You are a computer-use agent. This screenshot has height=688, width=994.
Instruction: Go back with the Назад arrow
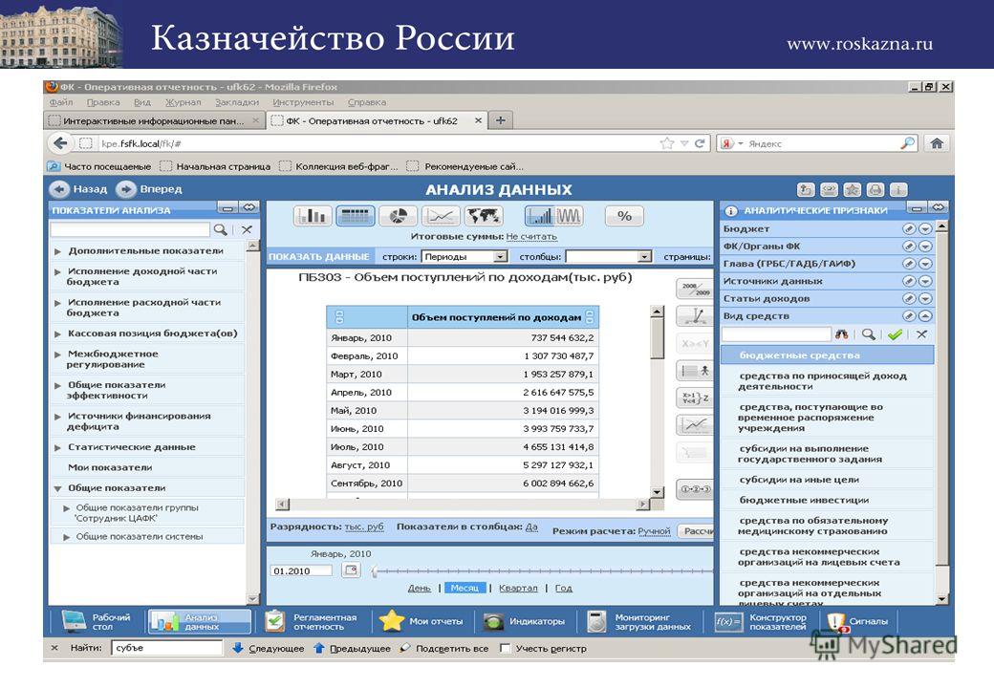pyautogui.click(x=59, y=189)
